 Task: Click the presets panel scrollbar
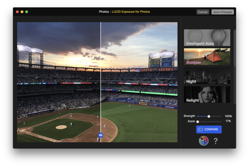point(234,66)
